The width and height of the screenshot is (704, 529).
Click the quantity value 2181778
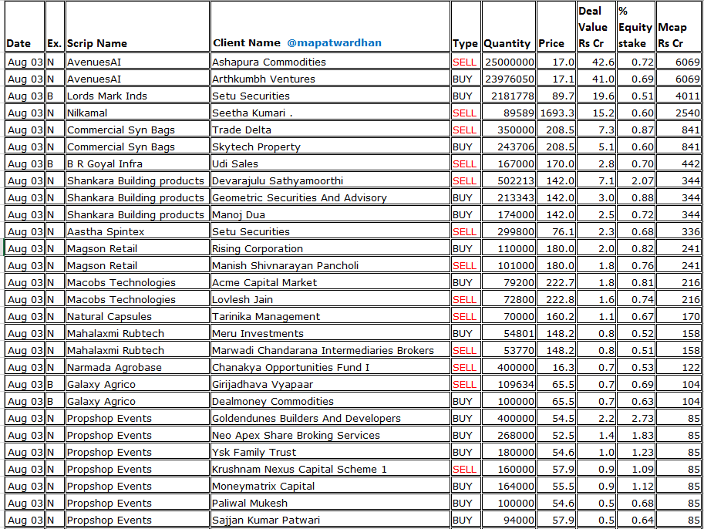pyautogui.click(x=513, y=96)
